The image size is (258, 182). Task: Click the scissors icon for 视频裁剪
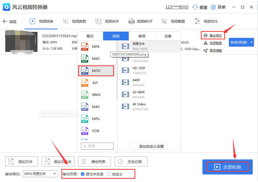pyautogui.click(x=205, y=43)
